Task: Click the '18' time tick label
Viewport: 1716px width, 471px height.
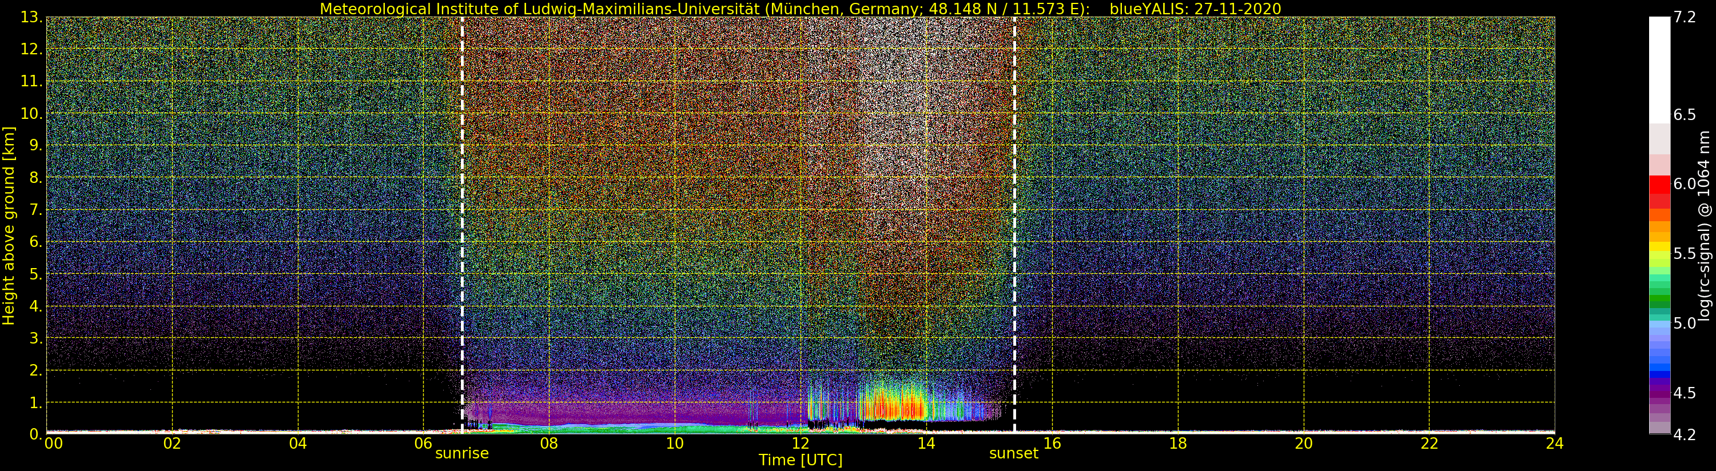Action: 1178,443
